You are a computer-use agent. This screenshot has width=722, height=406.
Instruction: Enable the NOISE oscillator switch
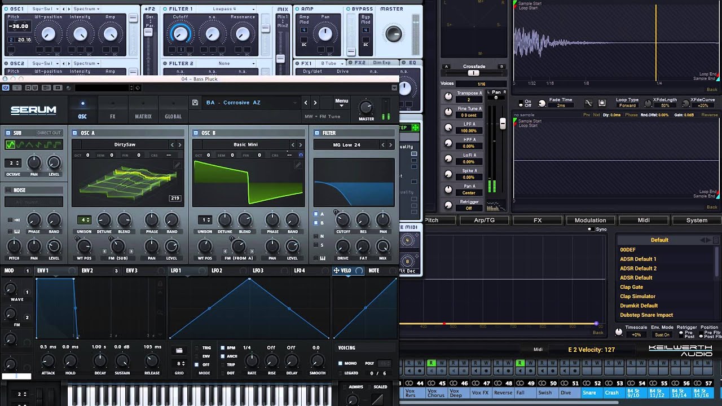pos(8,191)
